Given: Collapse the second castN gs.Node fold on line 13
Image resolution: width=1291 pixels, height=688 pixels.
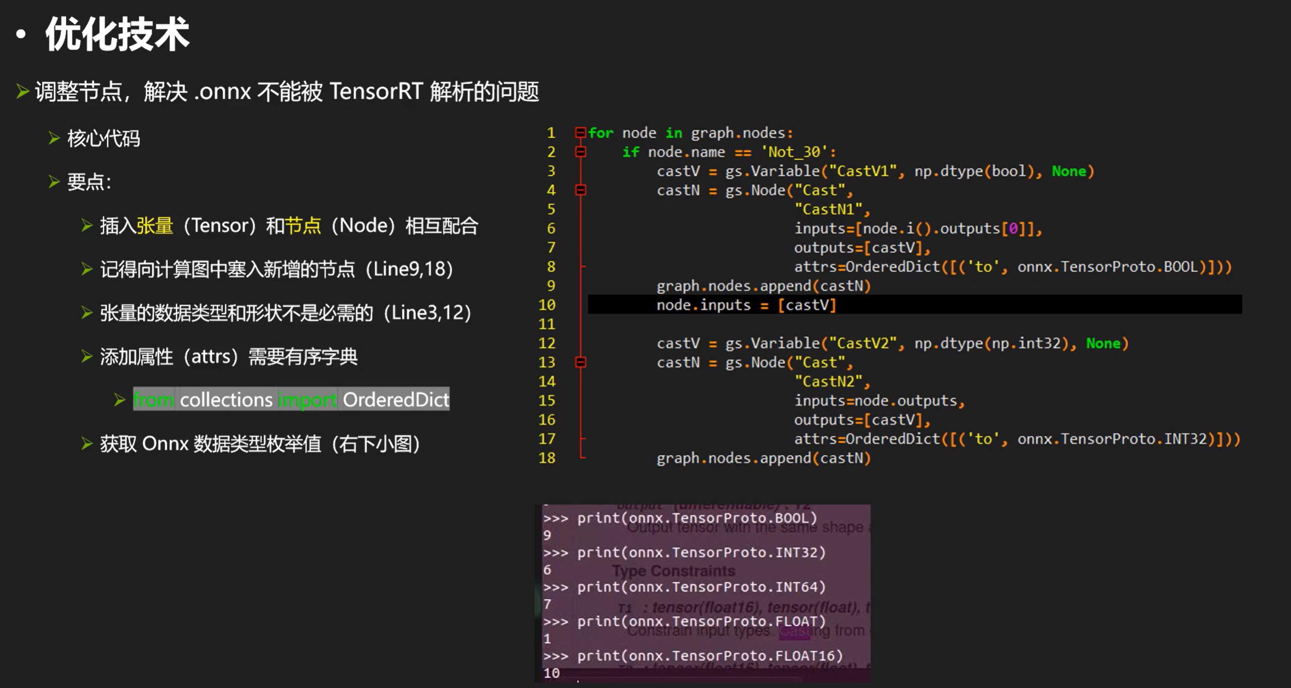Looking at the screenshot, I should click(580, 362).
